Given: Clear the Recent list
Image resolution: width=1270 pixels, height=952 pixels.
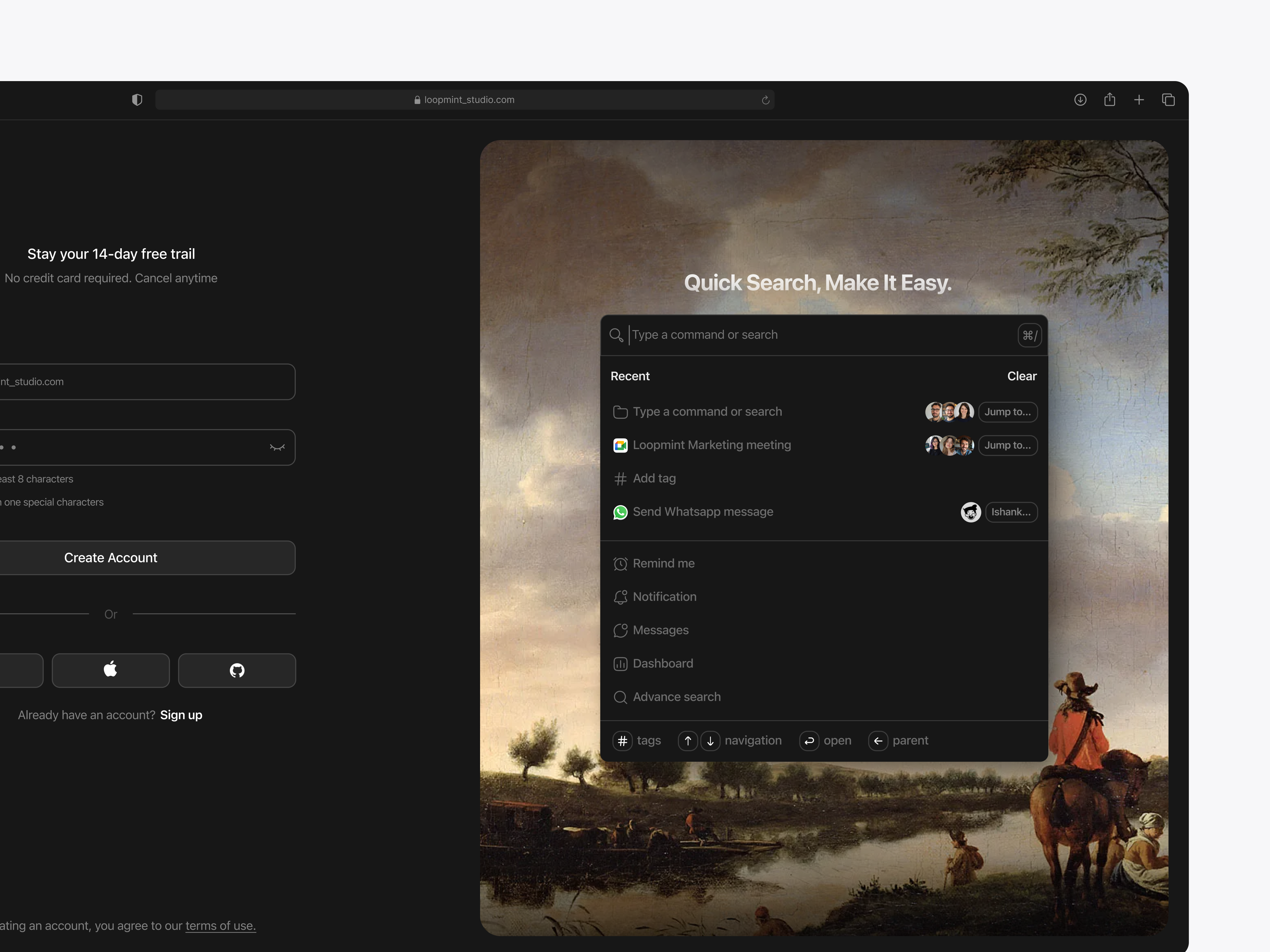Looking at the screenshot, I should (x=1021, y=376).
